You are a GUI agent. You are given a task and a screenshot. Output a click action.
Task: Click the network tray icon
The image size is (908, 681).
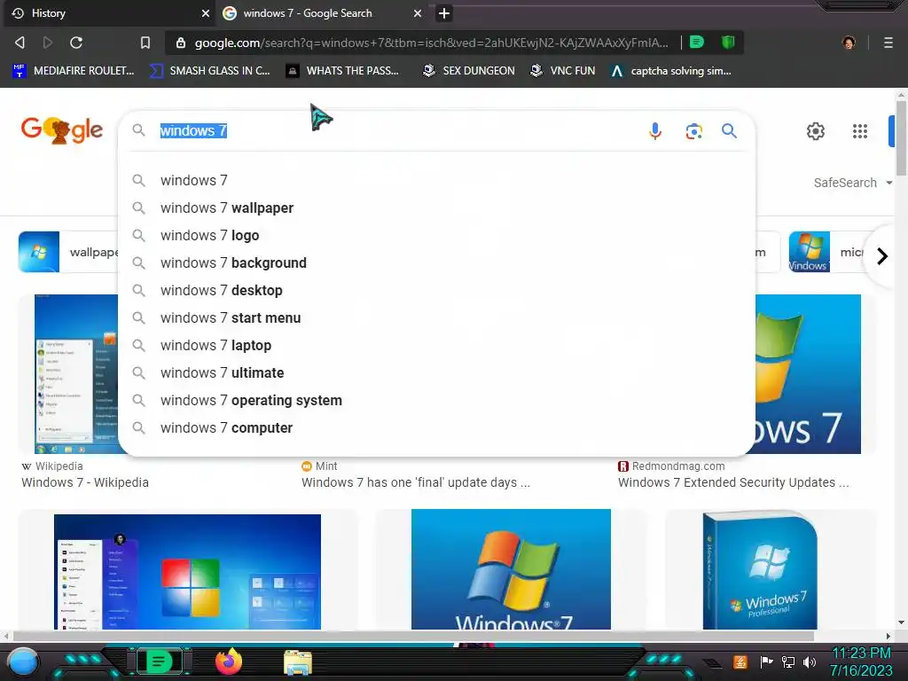788,661
